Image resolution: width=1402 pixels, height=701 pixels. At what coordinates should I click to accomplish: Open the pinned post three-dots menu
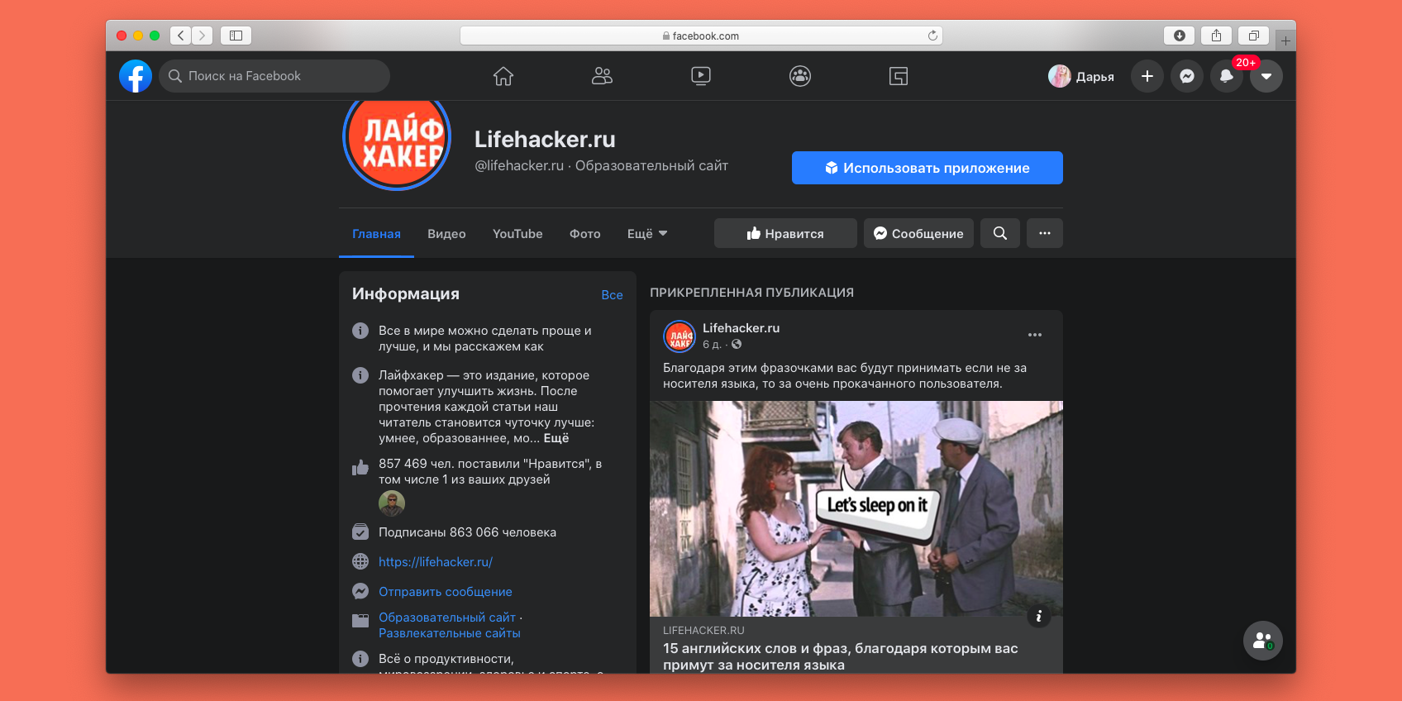pos(1034,335)
